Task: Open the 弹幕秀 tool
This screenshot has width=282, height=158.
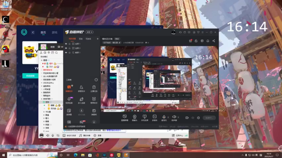Action: [x=94, y=112]
